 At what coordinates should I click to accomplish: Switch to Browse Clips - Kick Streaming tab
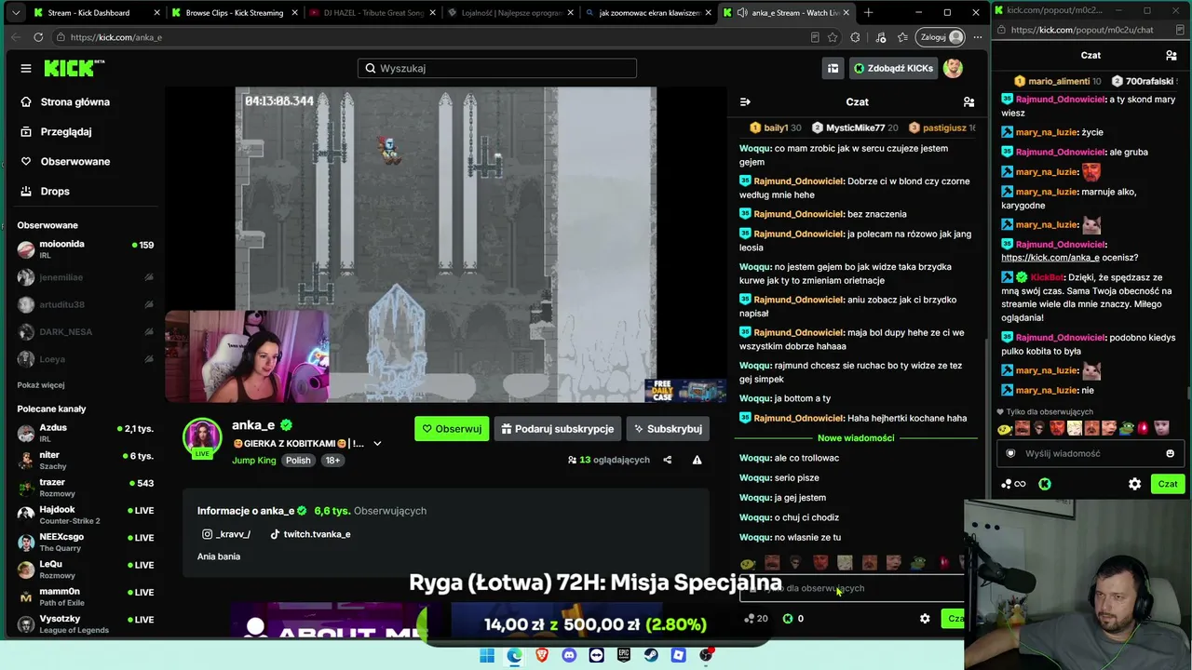pos(235,13)
